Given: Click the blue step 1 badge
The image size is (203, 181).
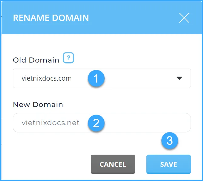Looking at the screenshot, I should coord(96,78).
